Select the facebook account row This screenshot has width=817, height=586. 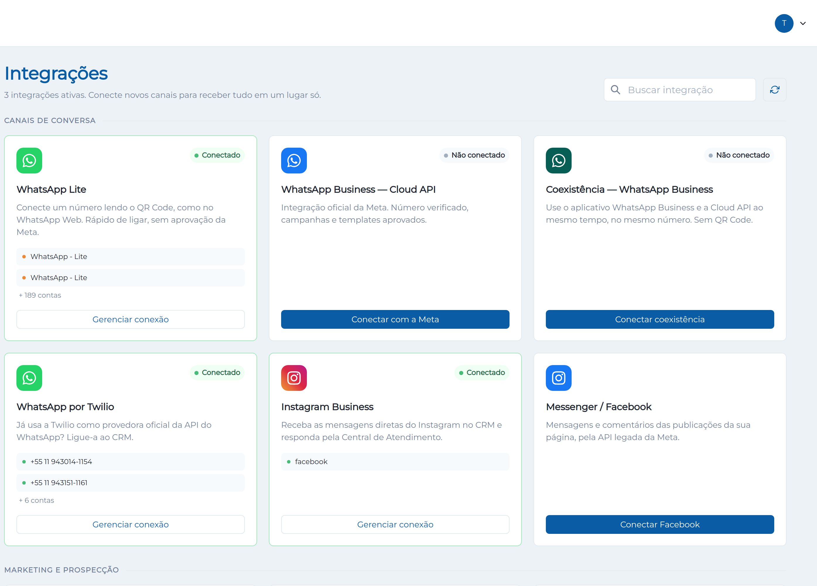tap(395, 462)
